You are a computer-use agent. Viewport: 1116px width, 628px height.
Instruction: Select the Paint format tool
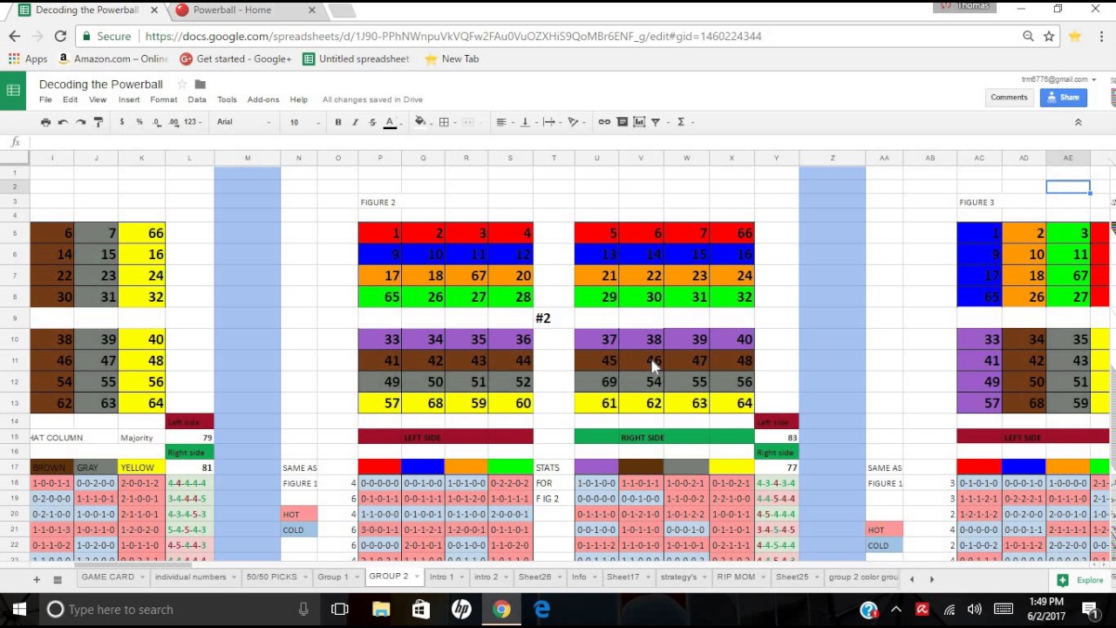pos(98,122)
